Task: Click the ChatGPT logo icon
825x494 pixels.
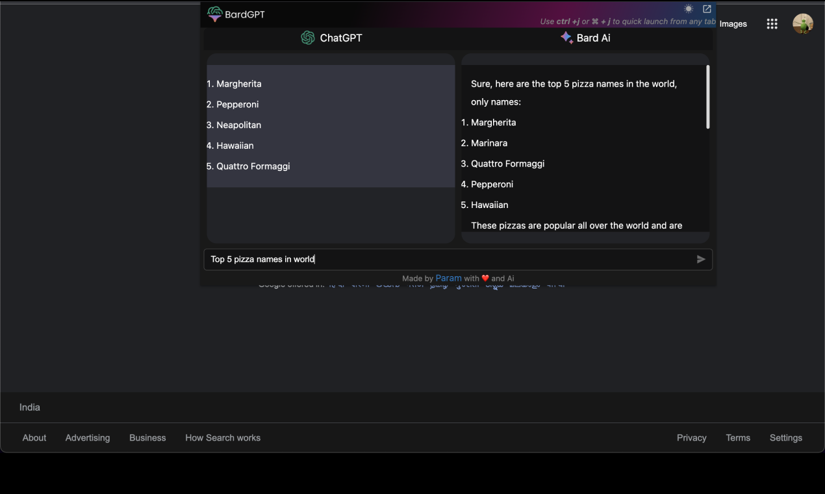Action: pos(308,38)
